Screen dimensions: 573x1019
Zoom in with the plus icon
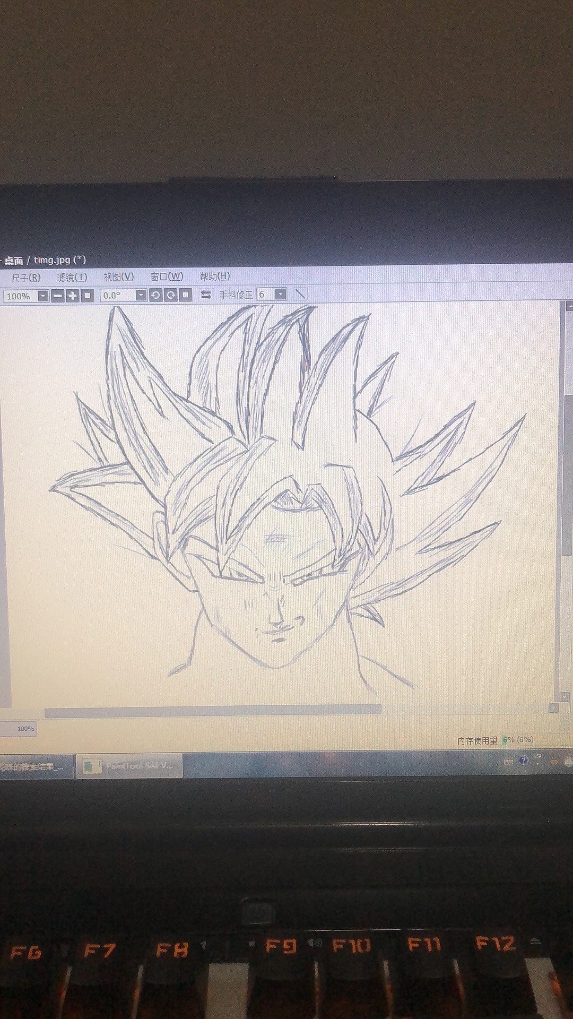click(73, 296)
